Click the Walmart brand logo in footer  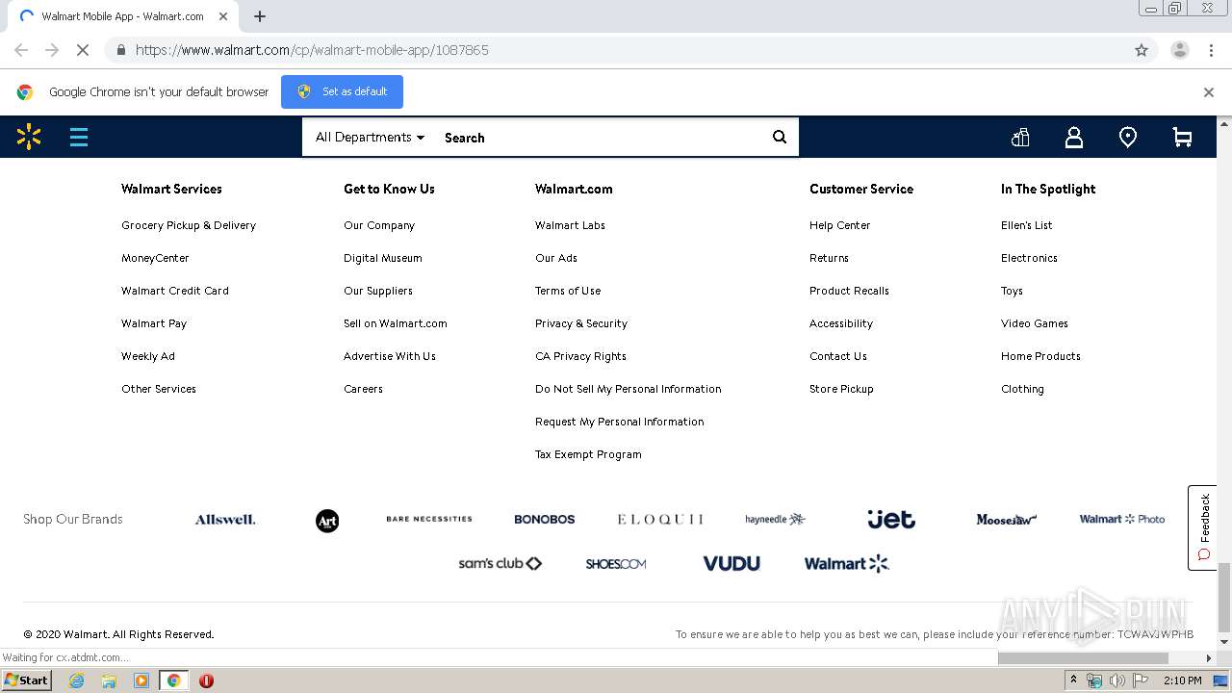pos(847,564)
